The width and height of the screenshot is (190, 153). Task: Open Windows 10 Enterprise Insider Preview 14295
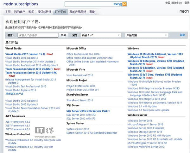coord(153,88)
